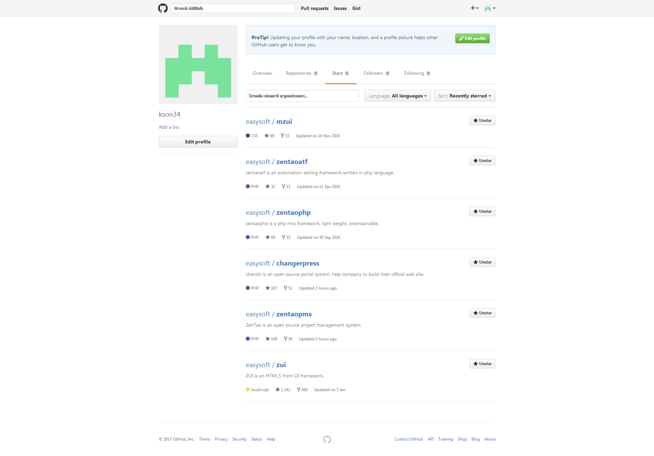Click fork count icon for mzui
The image size is (654, 456).
(282, 136)
